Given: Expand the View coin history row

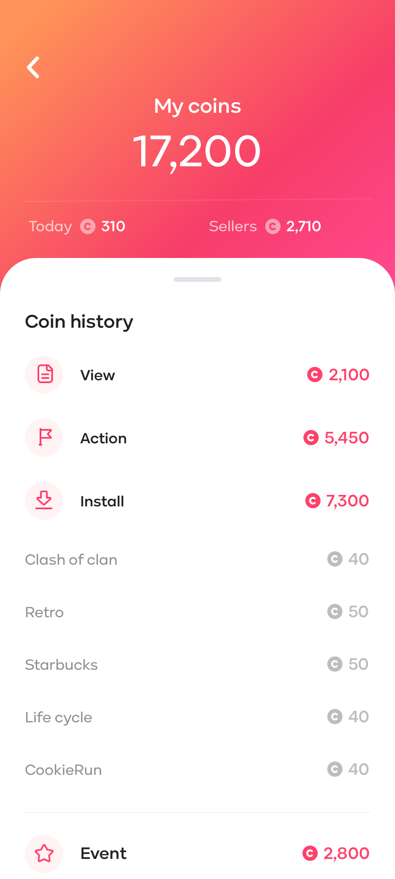Looking at the screenshot, I should pyautogui.click(x=197, y=375).
